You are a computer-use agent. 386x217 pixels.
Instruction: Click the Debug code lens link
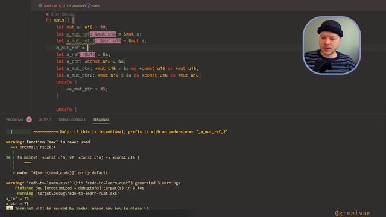68,14
